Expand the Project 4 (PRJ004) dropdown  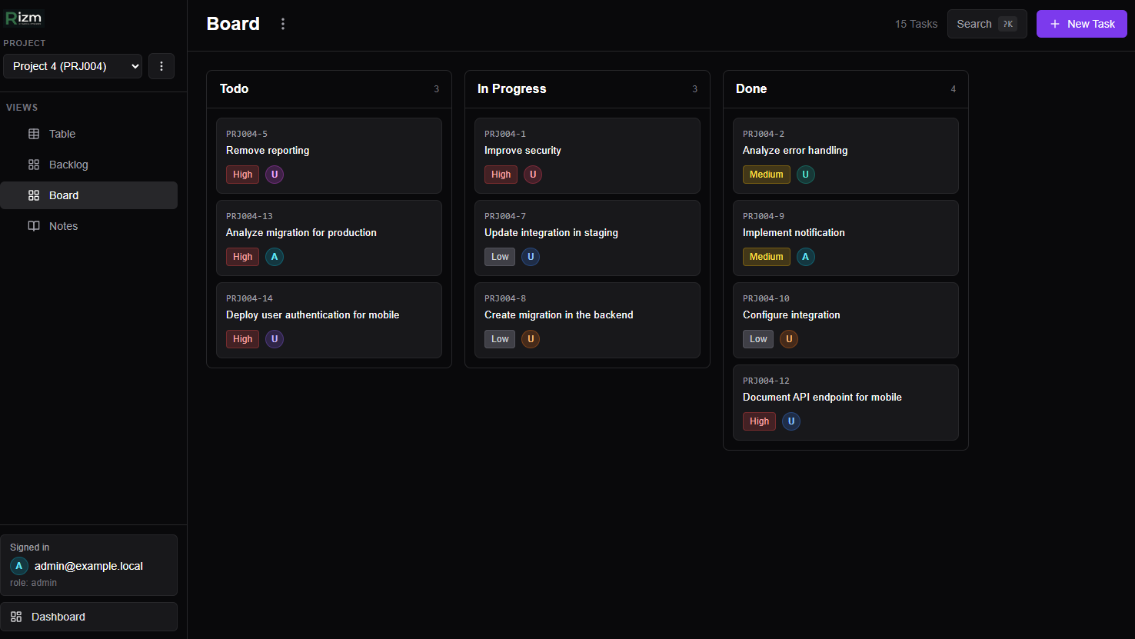[x=73, y=66]
